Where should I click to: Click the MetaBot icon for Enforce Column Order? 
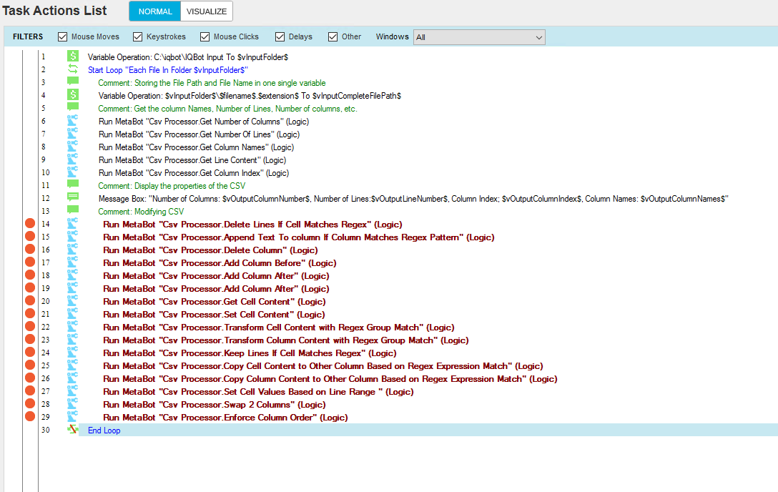(x=73, y=417)
